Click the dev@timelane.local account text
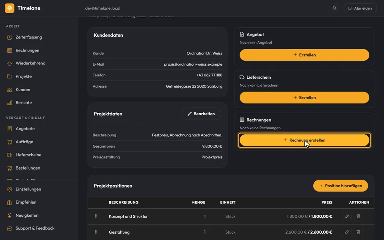The image size is (384, 240). [103, 8]
